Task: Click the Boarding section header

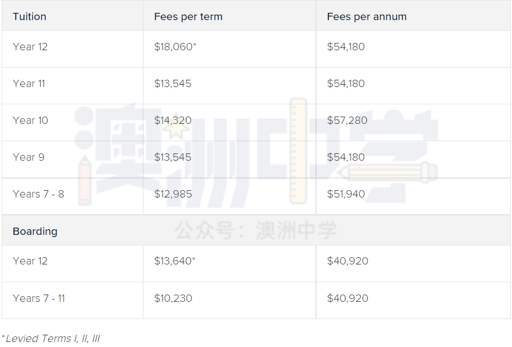Action: coord(35,231)
